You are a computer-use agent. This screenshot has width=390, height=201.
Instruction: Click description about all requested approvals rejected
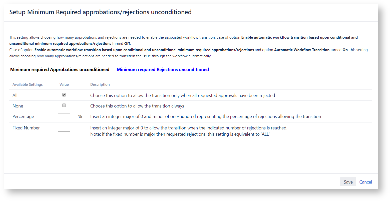coord(182,96)
